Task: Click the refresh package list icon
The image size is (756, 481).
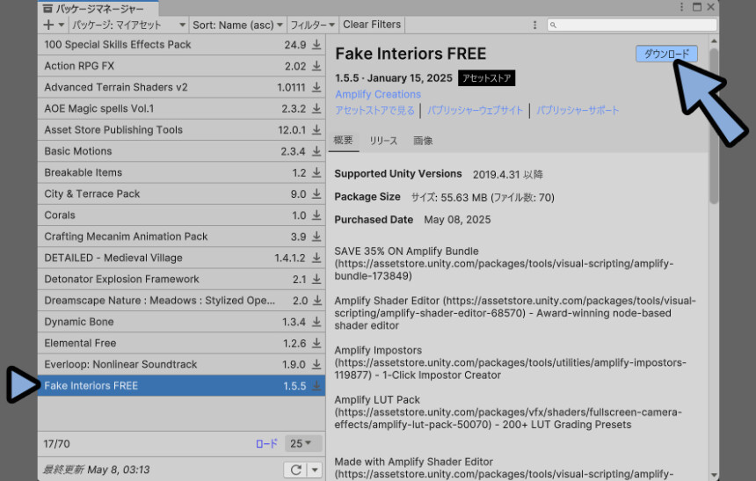Action: click(296, 470)
